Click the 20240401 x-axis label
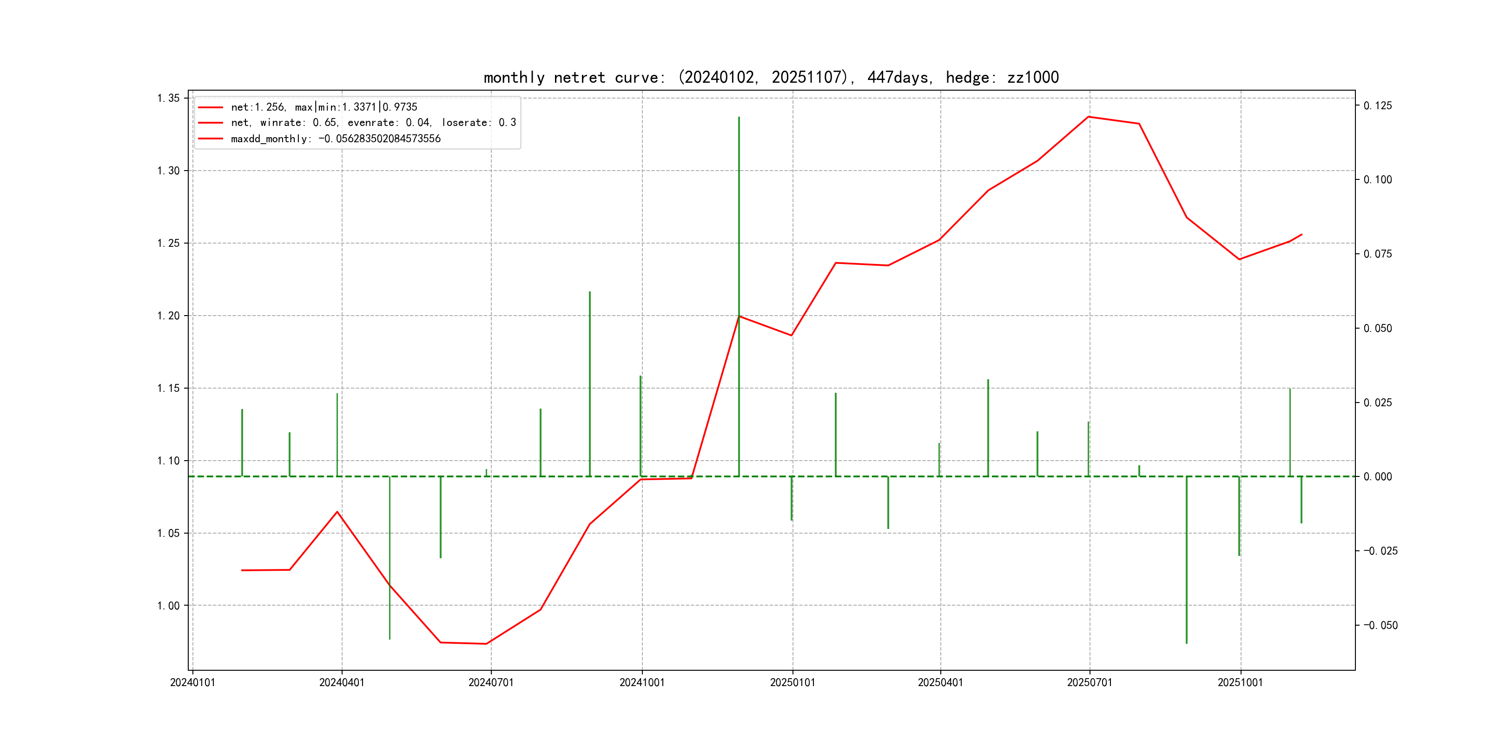This screenshot has width=1506, height=753. [x=342, y=682]
